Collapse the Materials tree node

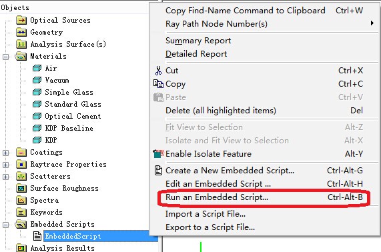point(5,57)
